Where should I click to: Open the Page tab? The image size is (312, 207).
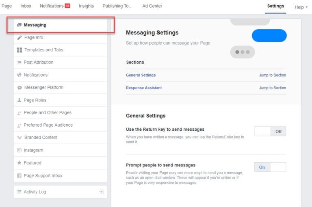pyautogui.click(x=6, y=6)
